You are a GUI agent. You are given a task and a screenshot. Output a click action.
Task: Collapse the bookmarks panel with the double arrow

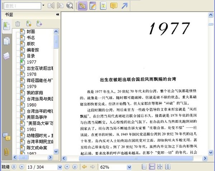58,15
